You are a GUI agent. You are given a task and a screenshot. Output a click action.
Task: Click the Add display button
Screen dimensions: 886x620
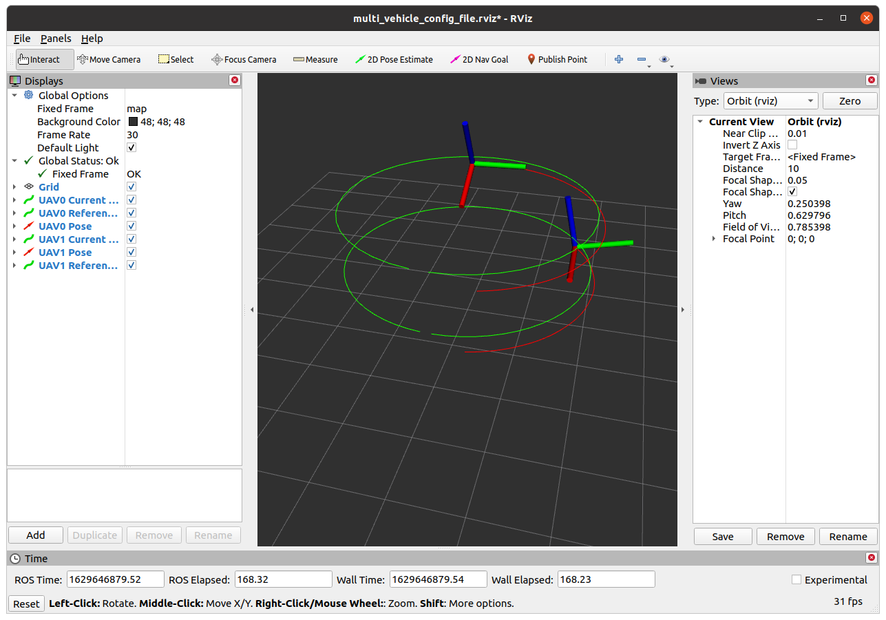(x=36, y=535)
